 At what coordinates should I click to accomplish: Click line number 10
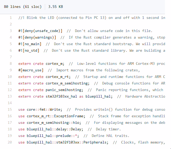(10, 77)
